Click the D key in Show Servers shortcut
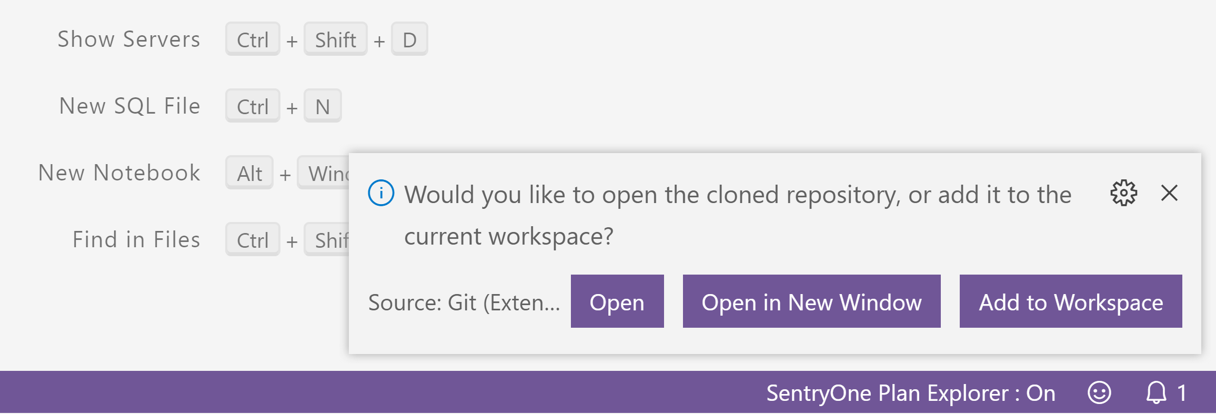The height and width of the screenshot is (414, 1216). [x=409, y=39]
